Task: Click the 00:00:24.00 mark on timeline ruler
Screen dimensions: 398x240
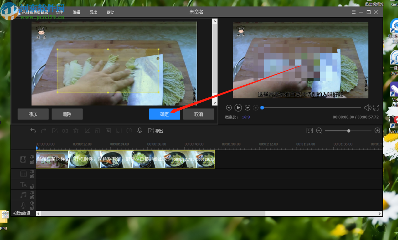Action: pyautogui.click(x=120, y=144)
